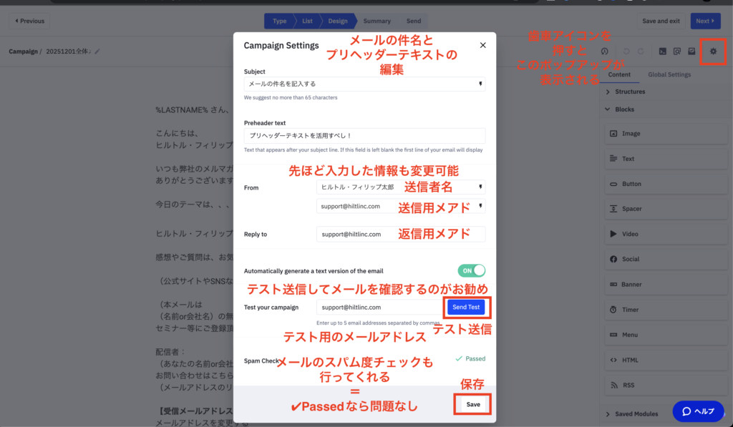The height and width of the screenshot is (427, 733).
Task: Click the redo arrow in the editor toolbar
Action: [x=641, y=51]
